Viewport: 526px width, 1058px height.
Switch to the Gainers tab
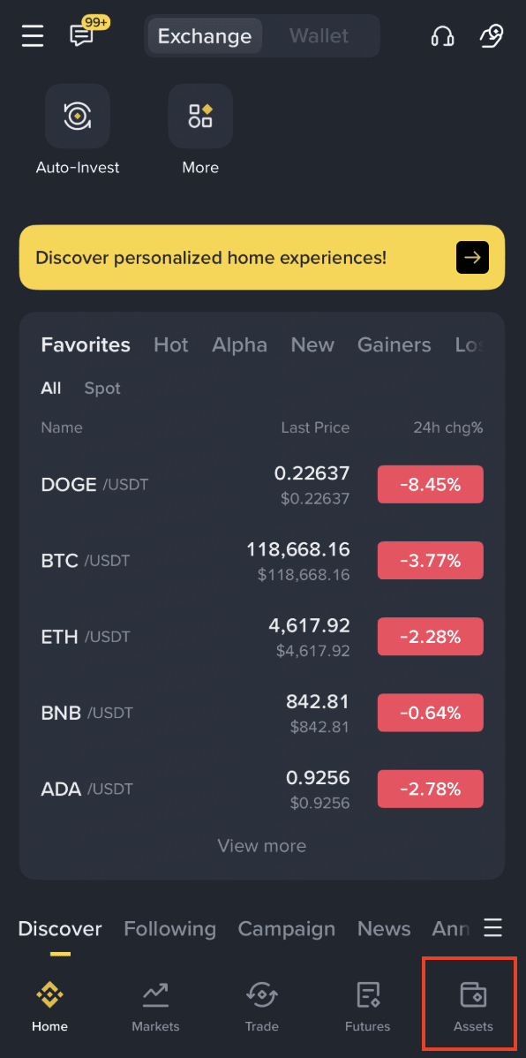[394, 344]
